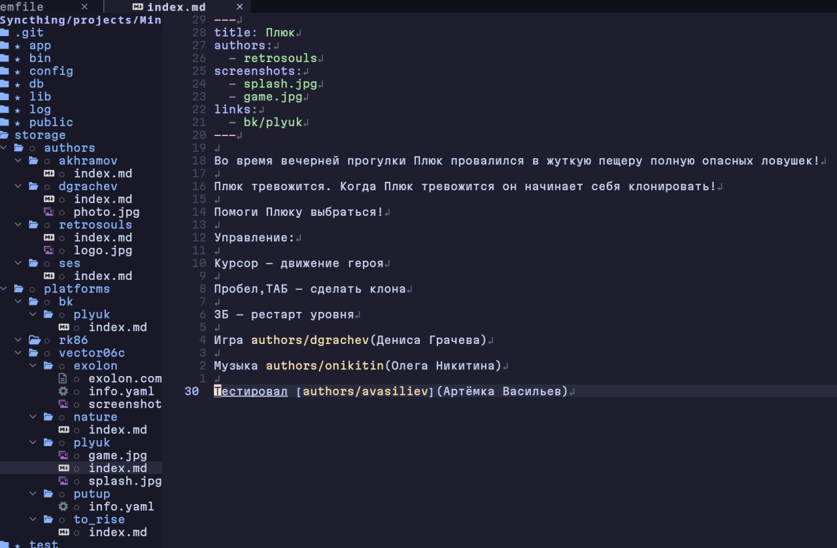Click the image icon next to photo.jpg

click(x=48, y=213)
